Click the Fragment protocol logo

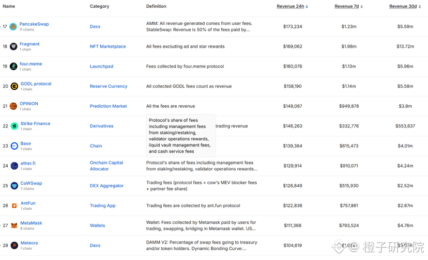point(13,46)
